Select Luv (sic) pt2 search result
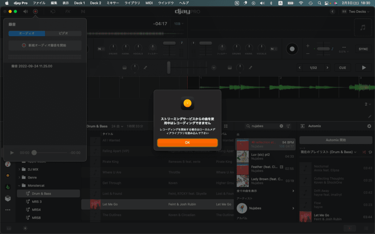 [265, 156]
